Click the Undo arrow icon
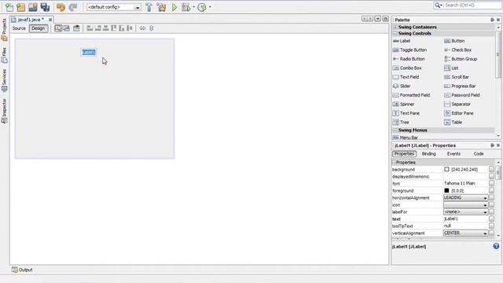The width and height of the screenshot is (503, 283). pyautogui.click(x=61, y=7)
